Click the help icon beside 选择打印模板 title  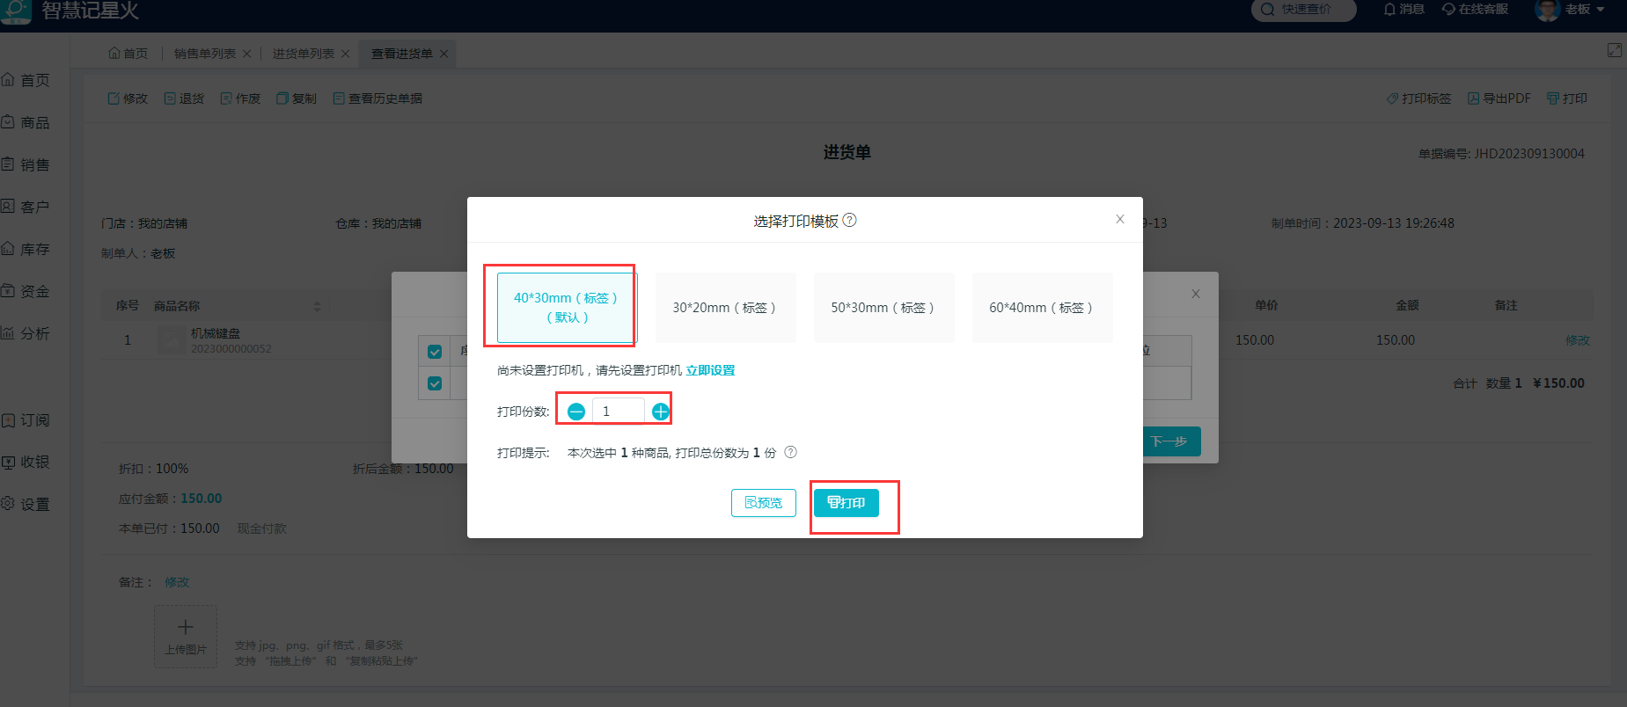point(850,221)
